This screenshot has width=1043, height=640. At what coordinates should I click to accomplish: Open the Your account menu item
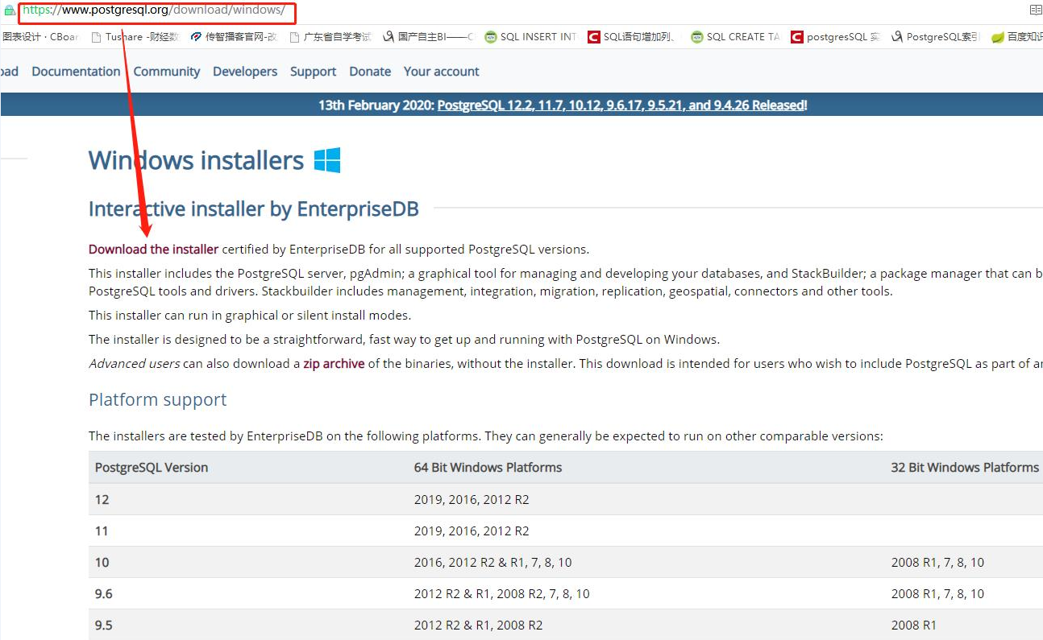(442, 72)
